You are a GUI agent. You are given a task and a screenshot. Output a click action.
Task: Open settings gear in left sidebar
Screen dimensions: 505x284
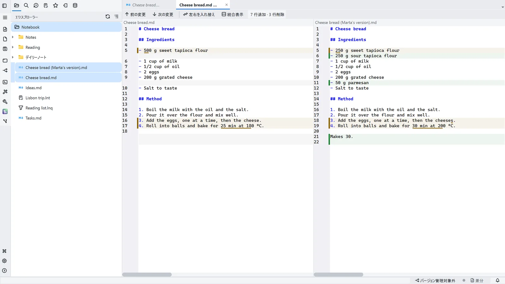tap(4, 261)
